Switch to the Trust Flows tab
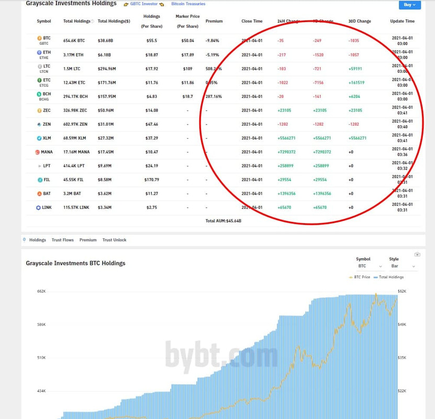This screenshot has height=419, width=435. 63,240
